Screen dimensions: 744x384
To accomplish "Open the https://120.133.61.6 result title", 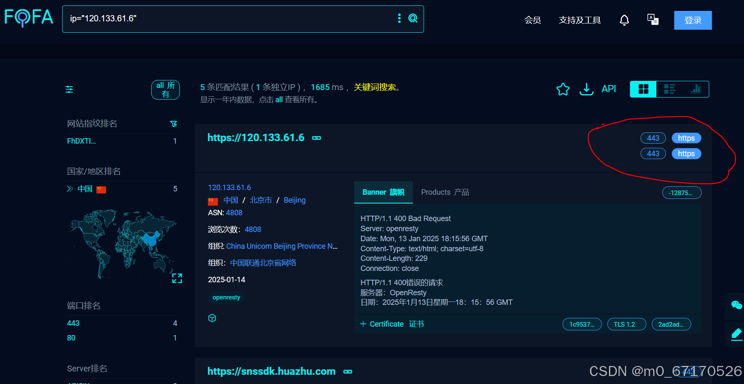I will (256, 138).
